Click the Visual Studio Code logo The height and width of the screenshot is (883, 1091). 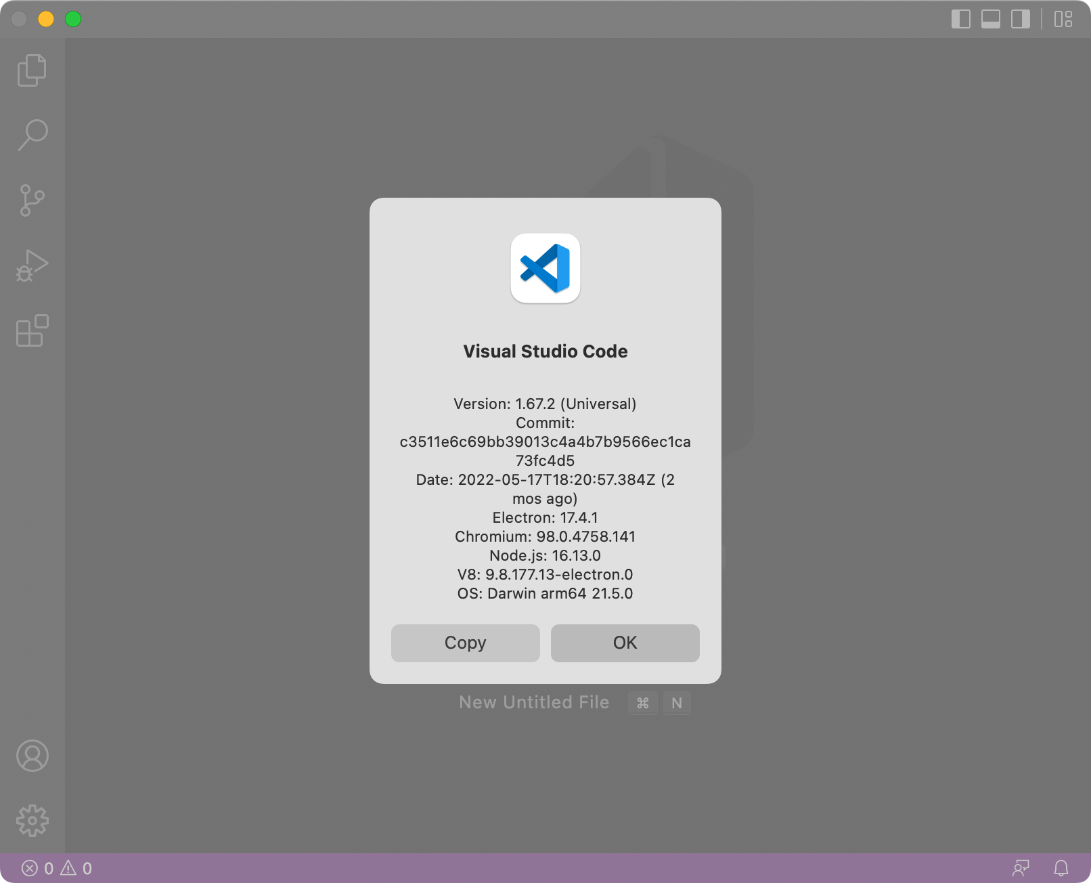(x=545, y=269)
